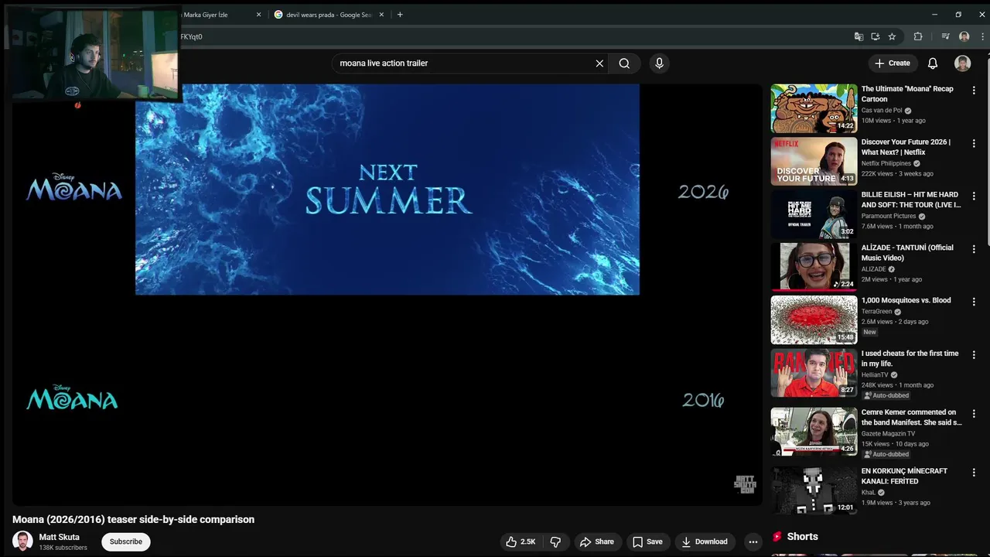The height and width of the screenshot is (557, 990).
Task: Click channel name Netflix Philippines
Action: (x=886, y=163)
